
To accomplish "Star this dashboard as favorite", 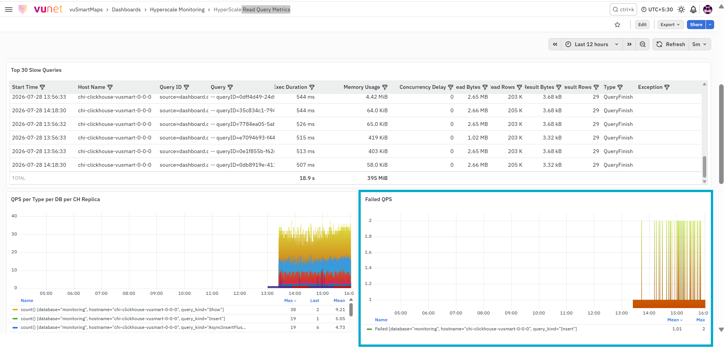I will coord(617,25).
